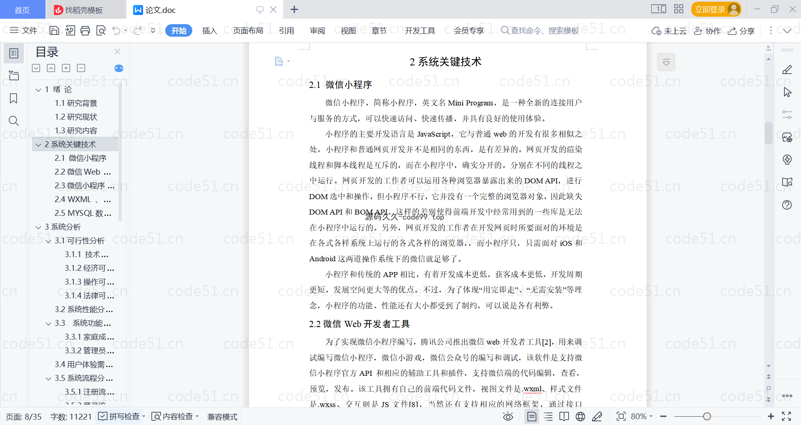Open the outline panel icon in sidebar
Screen dimensions: 801x425
(14, 53)
